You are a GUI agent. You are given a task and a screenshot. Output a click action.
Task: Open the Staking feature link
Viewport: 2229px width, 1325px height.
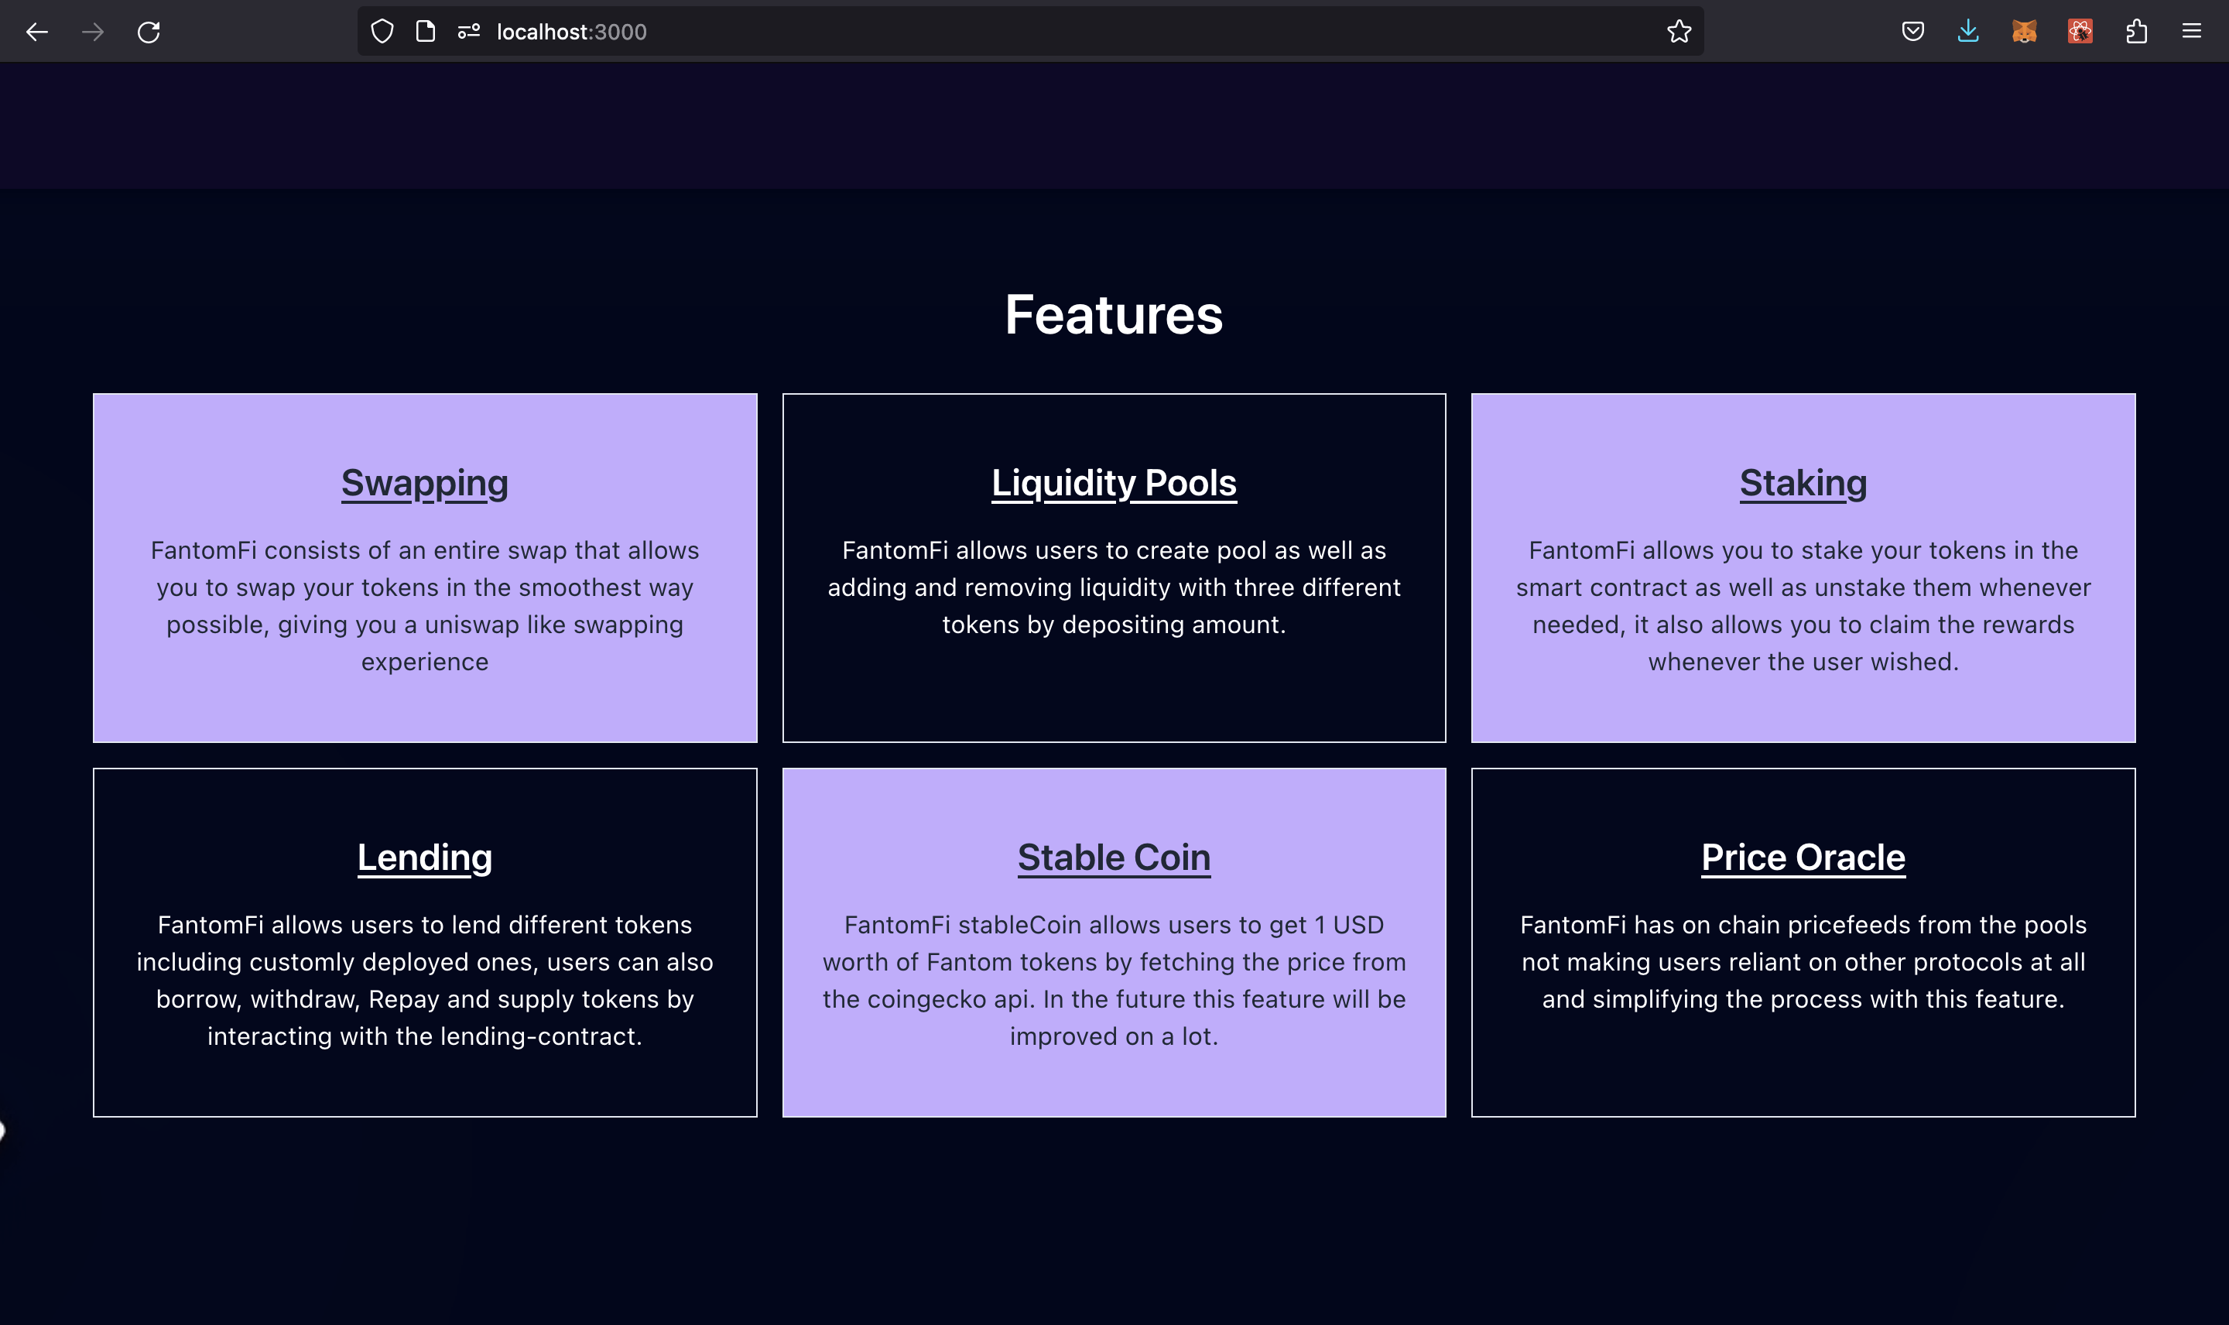[1803, 483]
